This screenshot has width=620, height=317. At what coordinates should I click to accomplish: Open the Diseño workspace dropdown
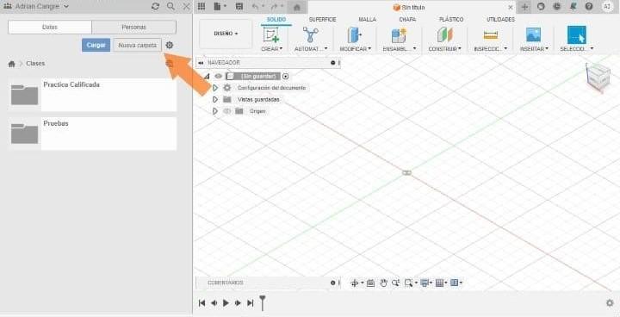coord(226,34)
